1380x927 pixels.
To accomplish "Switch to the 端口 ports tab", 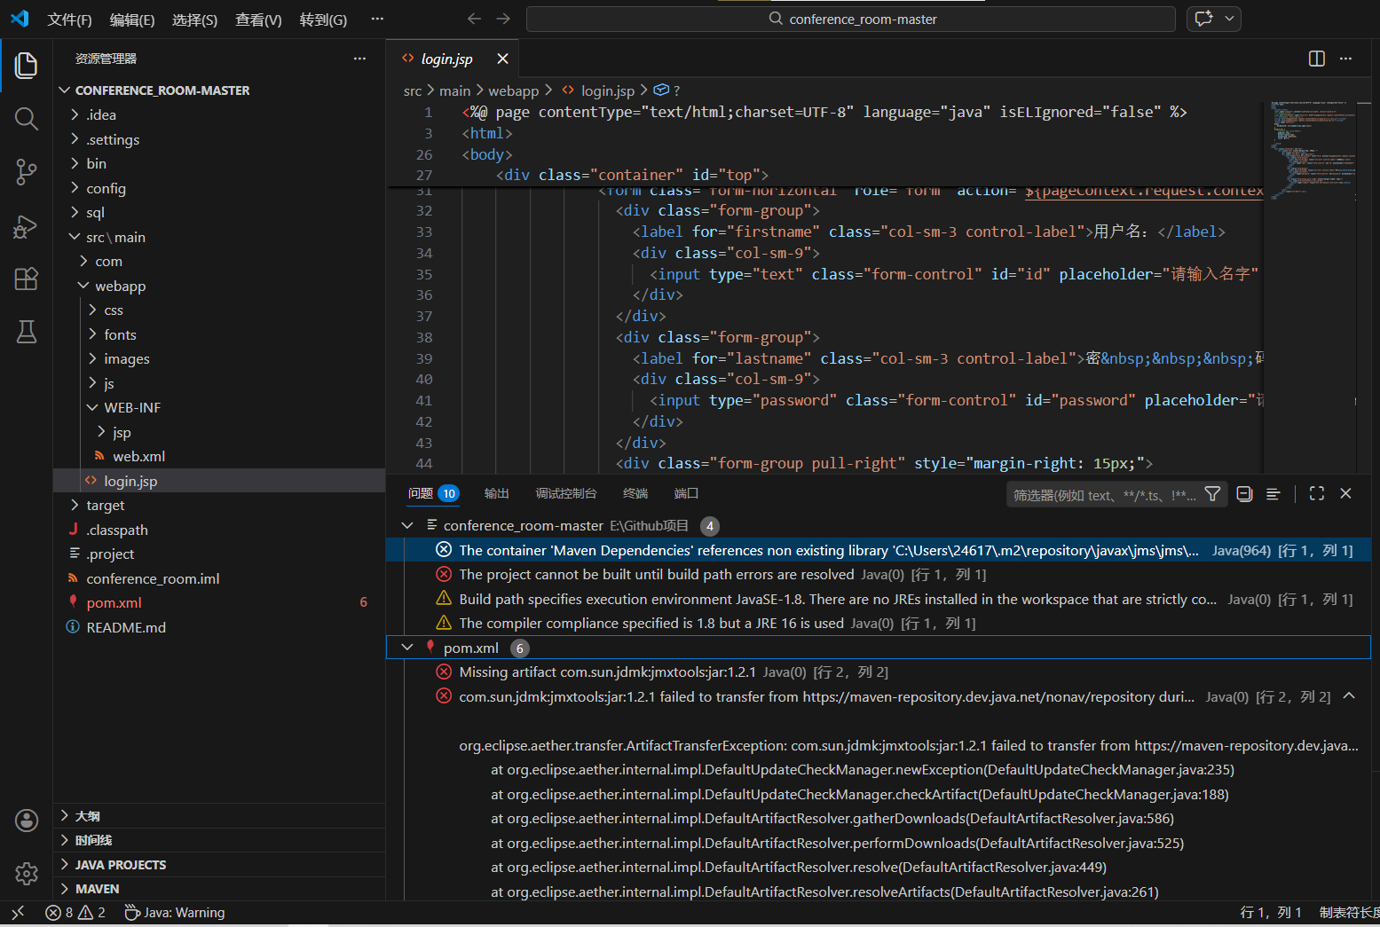I will pyautogui.click(x=686, y=494).
